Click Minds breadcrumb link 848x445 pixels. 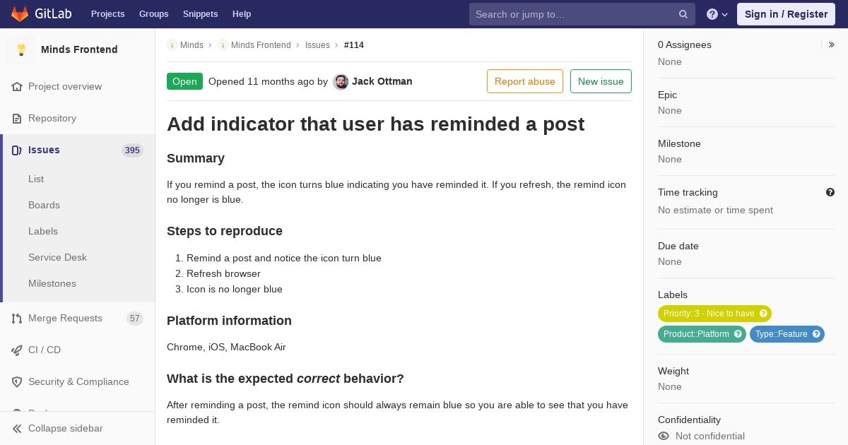192,44
